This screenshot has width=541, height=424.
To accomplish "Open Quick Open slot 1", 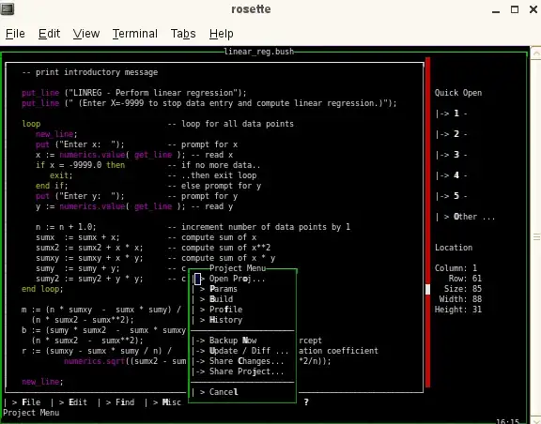I will coord(451,114).
